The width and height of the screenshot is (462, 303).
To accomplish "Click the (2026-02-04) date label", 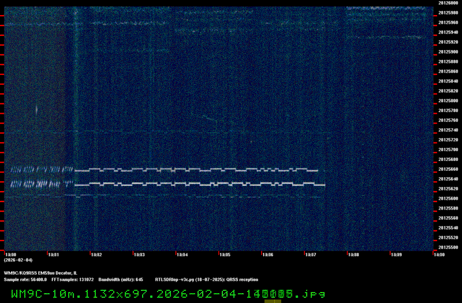I will (x=15, y=260).
